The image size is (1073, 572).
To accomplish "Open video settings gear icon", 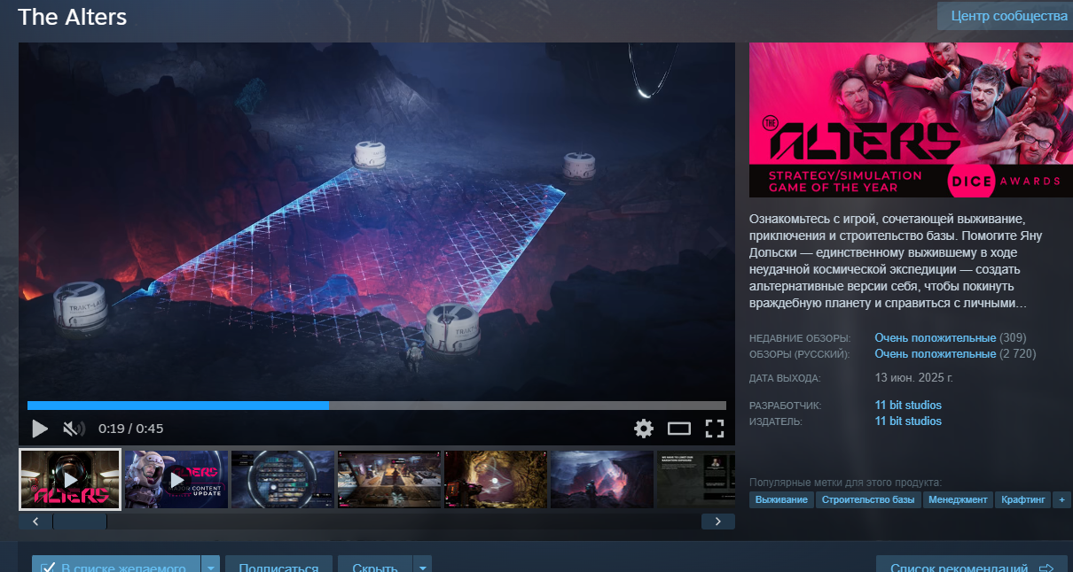I will (644, 429).
